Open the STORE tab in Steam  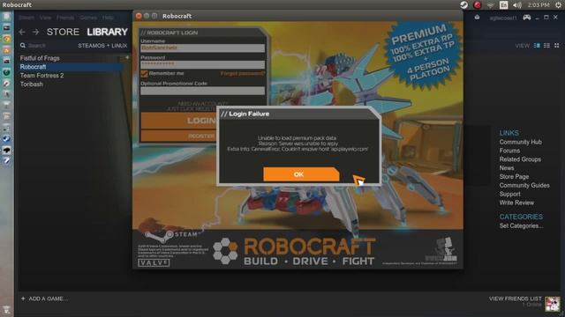tap(63, 32)
